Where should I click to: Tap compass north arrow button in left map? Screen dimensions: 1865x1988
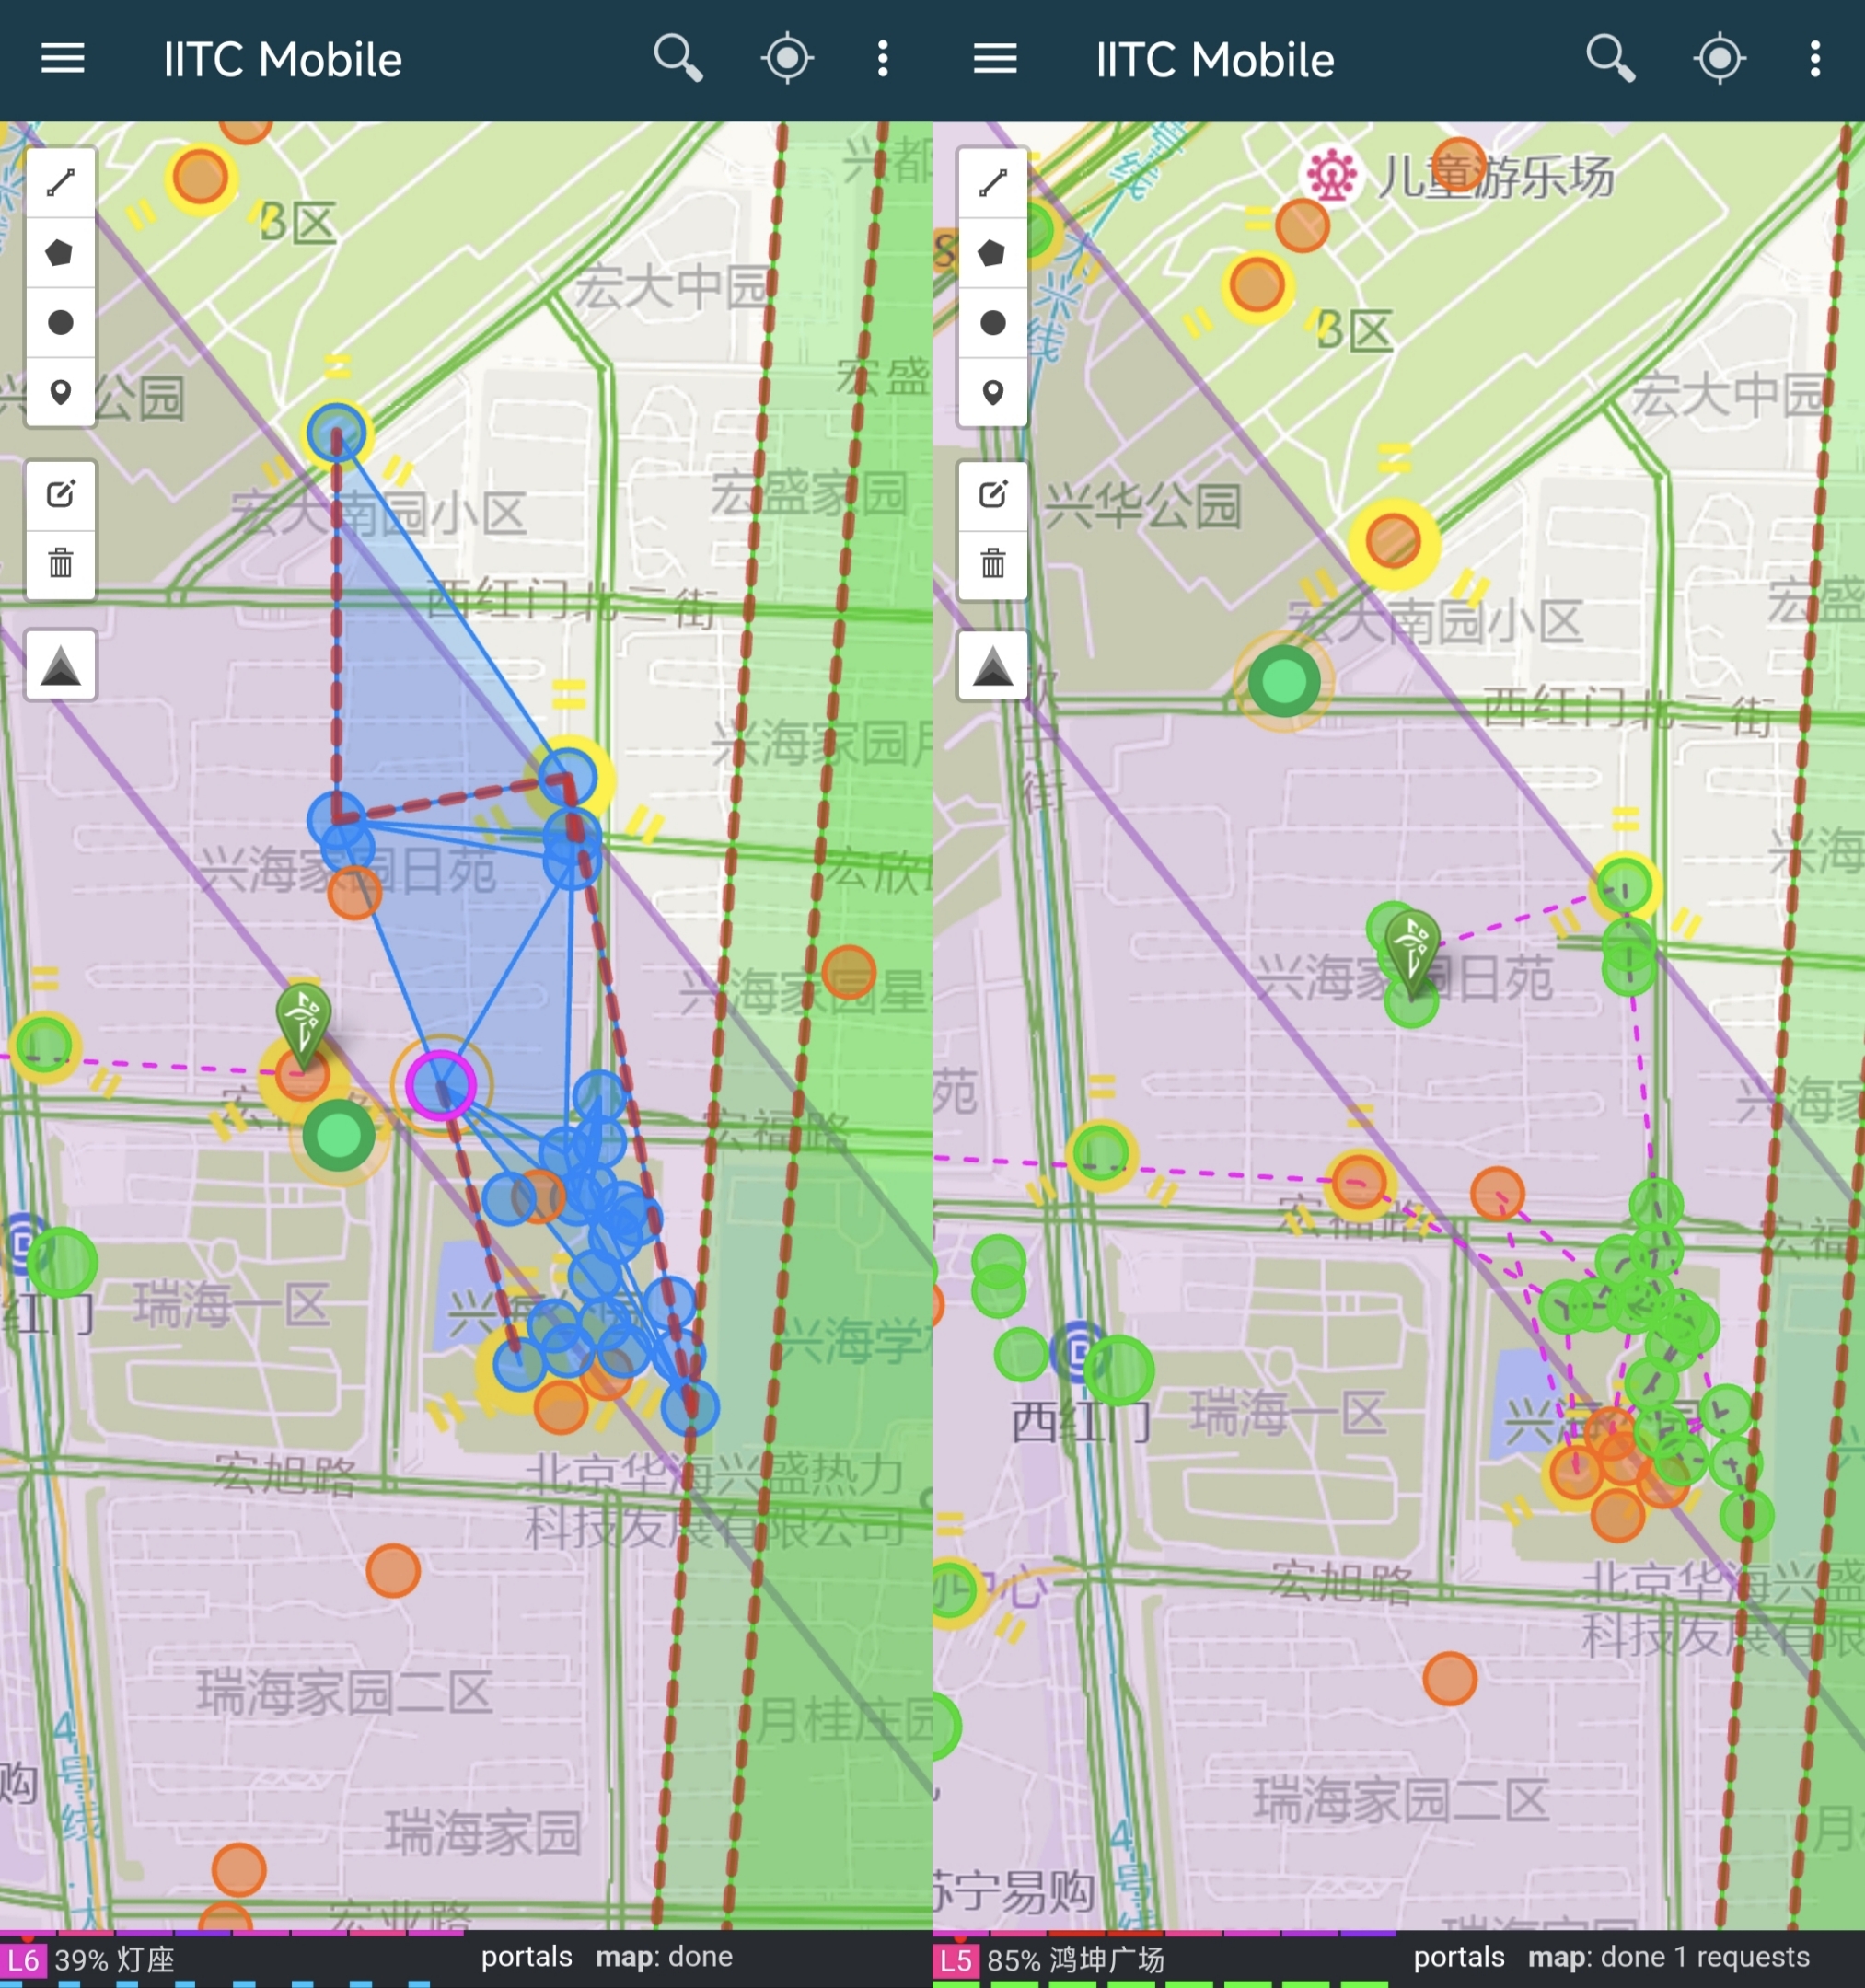click(x=61, y=666)
